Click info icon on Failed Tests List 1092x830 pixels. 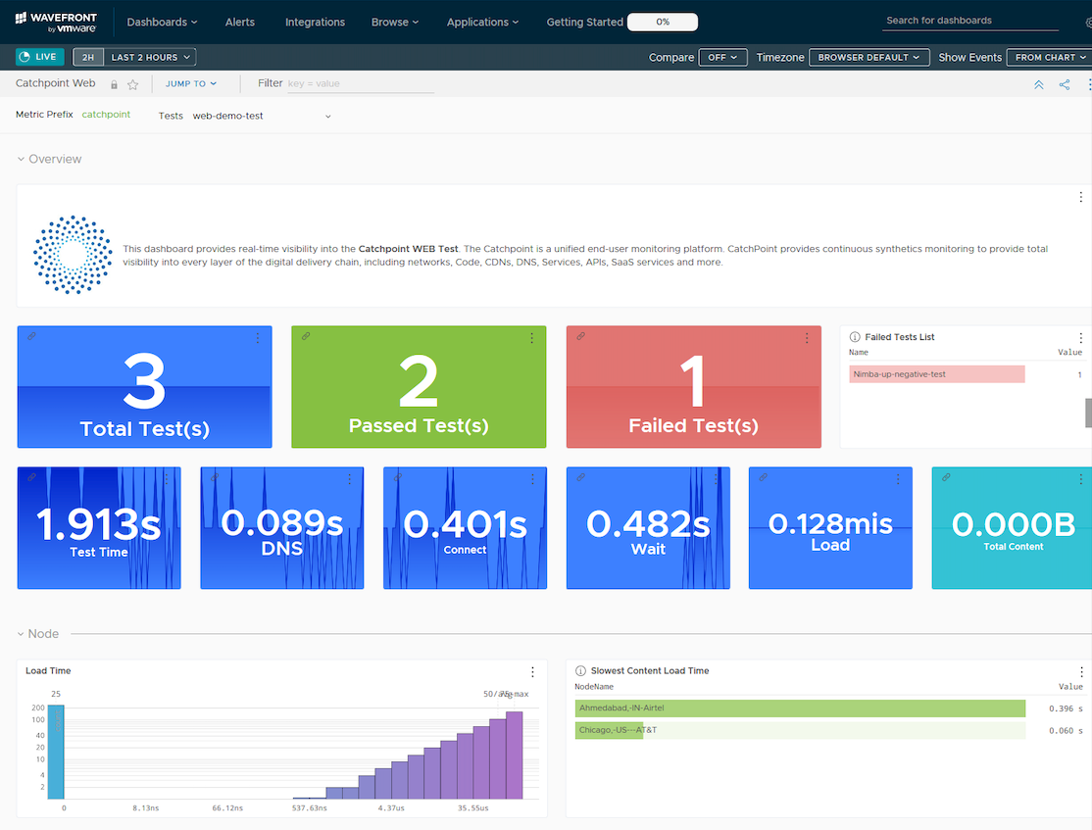(855, 337)
